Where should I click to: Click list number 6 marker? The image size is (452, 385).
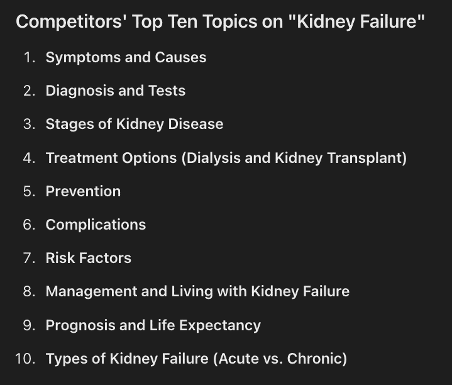(30, 225)
